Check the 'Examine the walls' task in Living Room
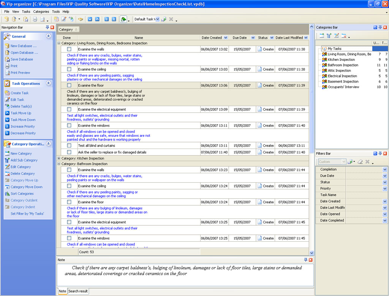389x296 pixels. tap(69, 49)
